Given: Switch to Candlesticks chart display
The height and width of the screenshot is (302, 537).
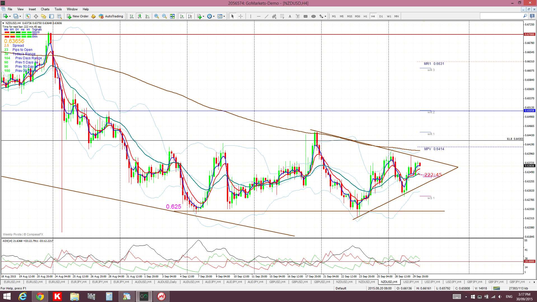Looking at the screenshot, I should 140,16.
